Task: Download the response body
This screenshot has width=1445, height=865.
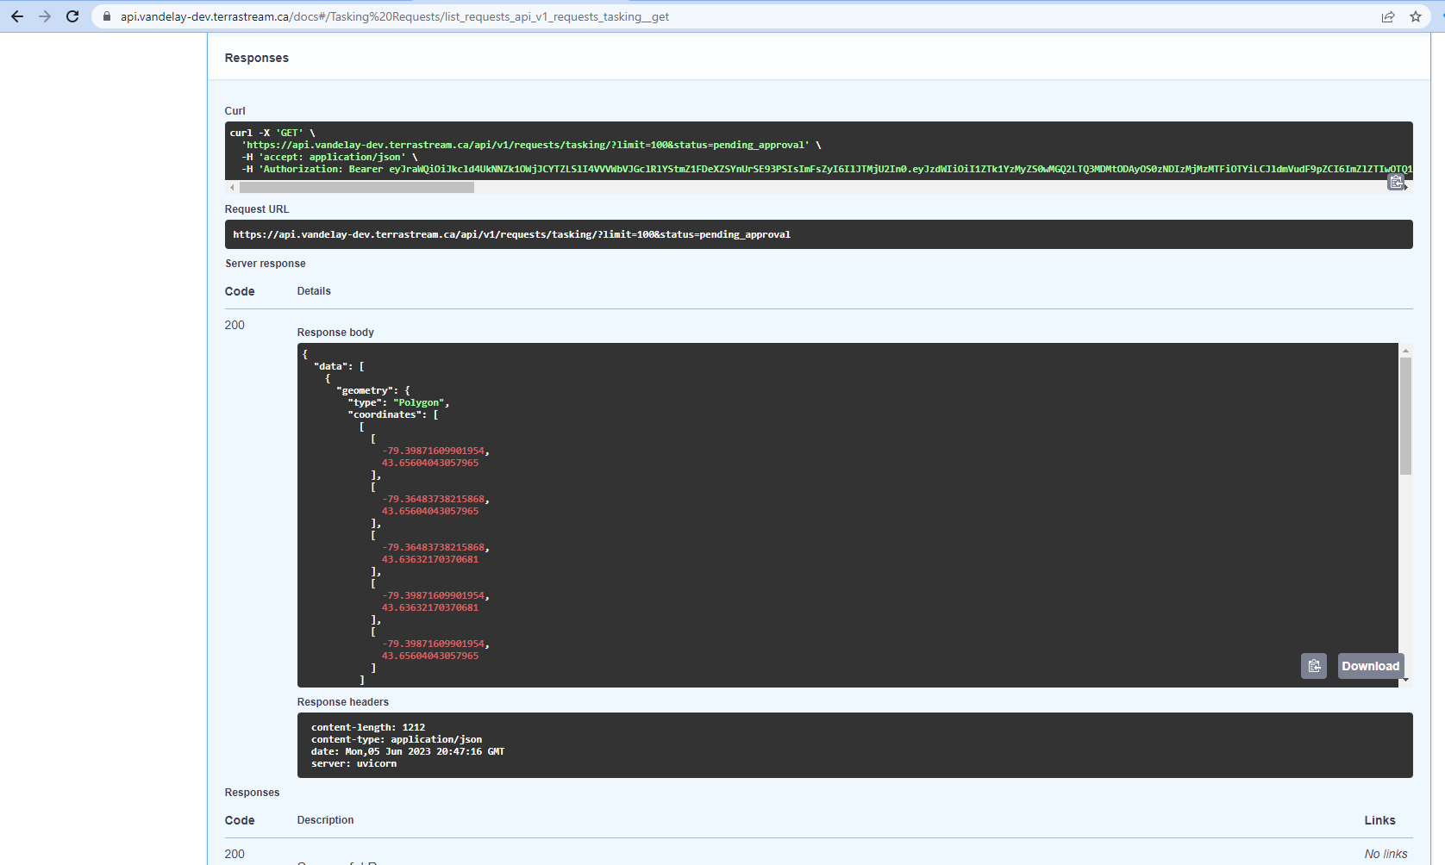Action: 1370,666
